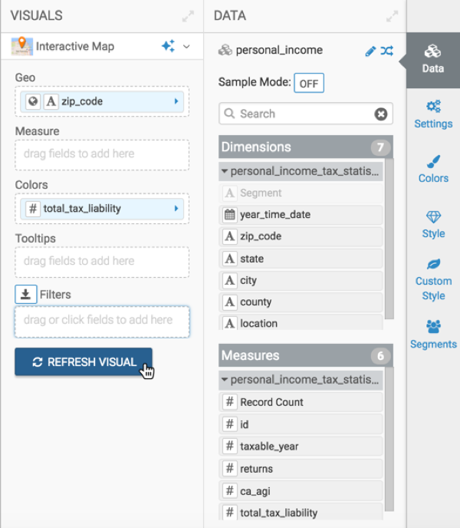This screenshot has height=528, width=460.
Task: Expand the DATA panel with arrow icon
Action: tap(393, 15)
